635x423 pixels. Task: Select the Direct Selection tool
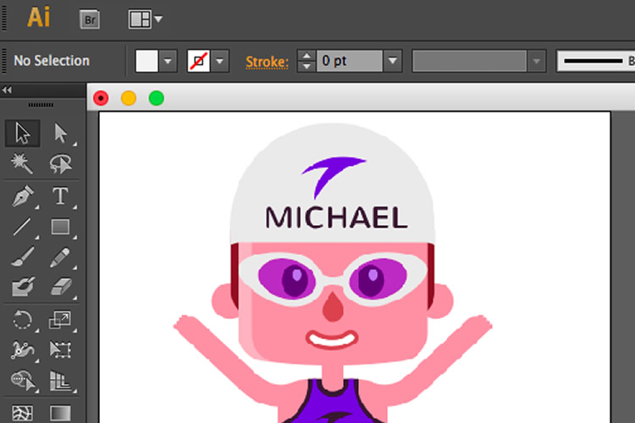(60, 133)
